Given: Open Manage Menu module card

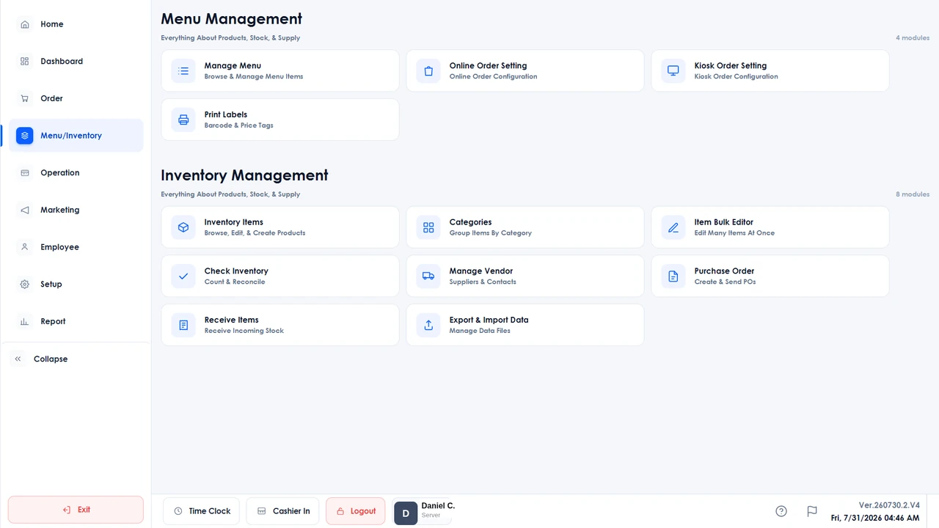Looking at the screenshot, I should tap(280, 71).
